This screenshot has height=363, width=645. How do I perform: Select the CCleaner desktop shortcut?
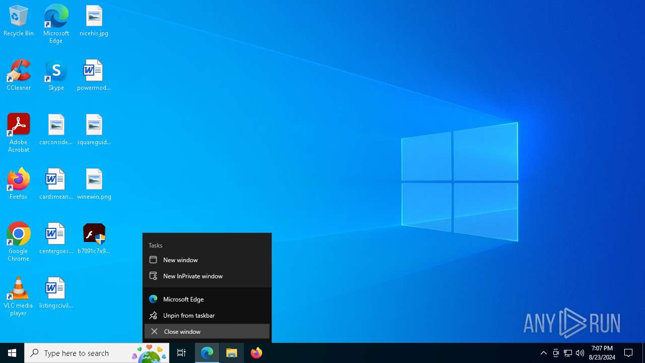pos(19,75)
